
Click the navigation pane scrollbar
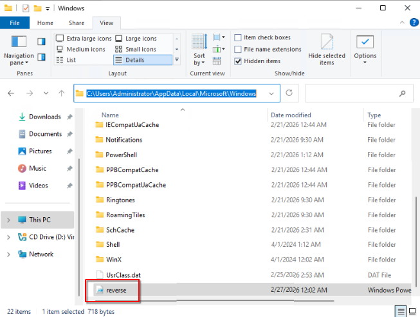pos(78,227)
